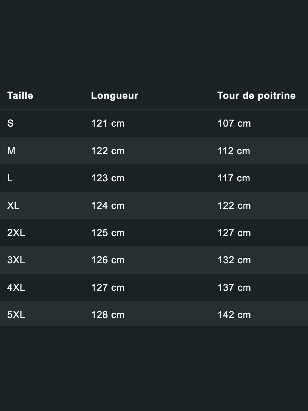This screenshot has height=411, width=308.
Task: Click the 142 cm chest cell
Action: point(234,315)
